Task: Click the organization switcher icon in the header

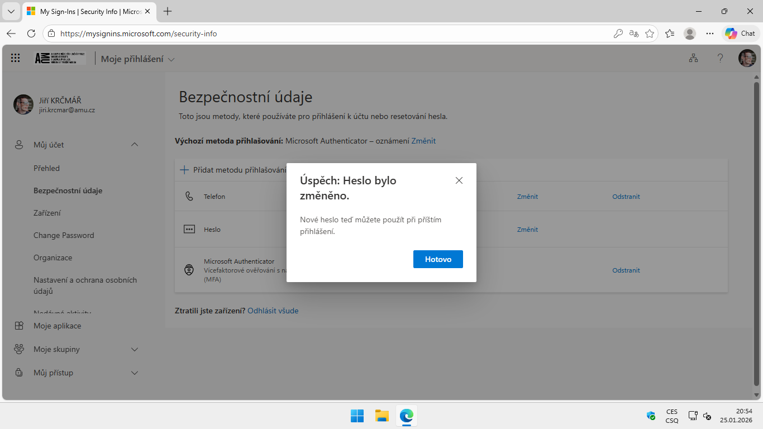Action: click(x=693, y=58)
